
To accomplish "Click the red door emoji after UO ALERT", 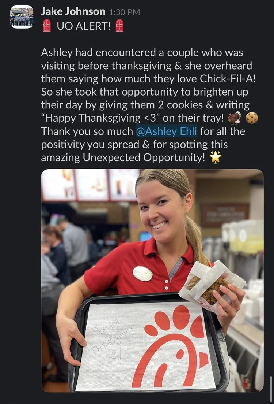I will [119, 26].
